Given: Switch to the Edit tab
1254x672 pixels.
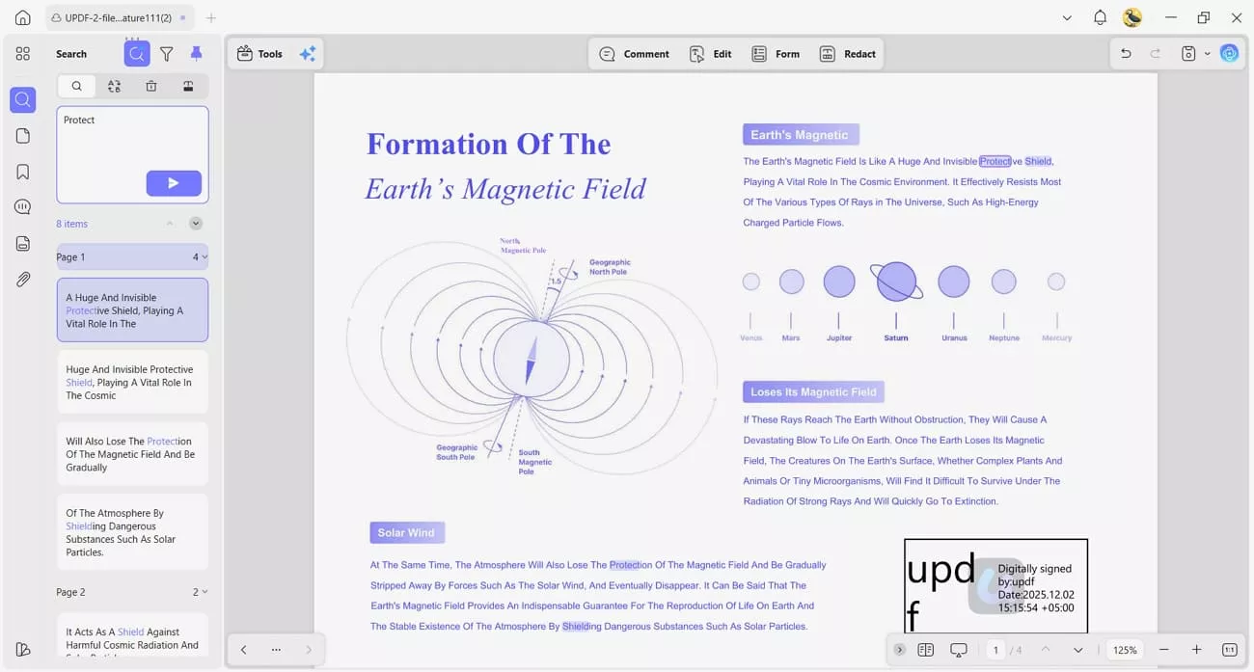Looking at the screenshot, I should click(710, 53).
